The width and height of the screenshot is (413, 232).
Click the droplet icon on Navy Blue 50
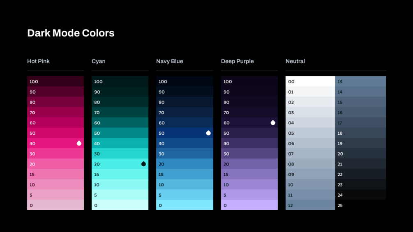tap(208, 133)
